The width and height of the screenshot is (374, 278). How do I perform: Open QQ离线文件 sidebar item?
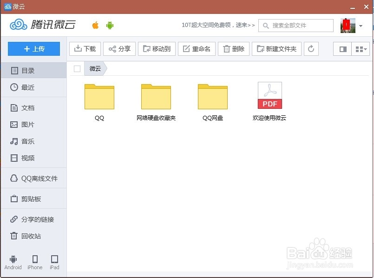point(33,178)
